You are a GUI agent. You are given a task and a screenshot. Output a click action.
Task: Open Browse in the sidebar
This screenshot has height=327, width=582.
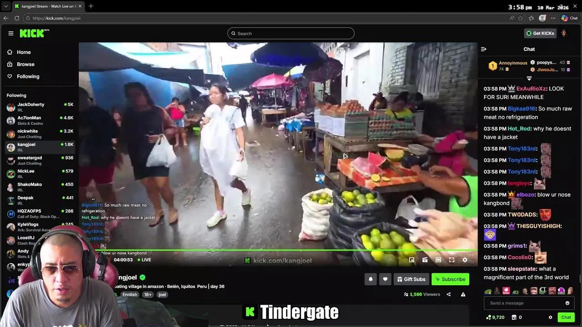[21, 64]
